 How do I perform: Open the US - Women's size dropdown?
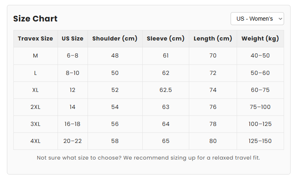click(x=257, y=19)
